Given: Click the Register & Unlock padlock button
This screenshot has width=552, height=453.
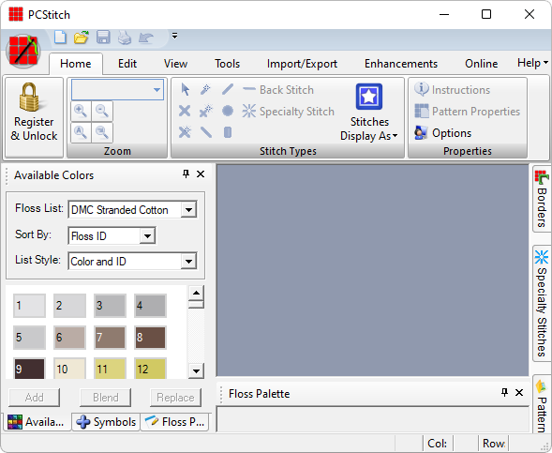Looking at the screenshot, I should point(34,117).
